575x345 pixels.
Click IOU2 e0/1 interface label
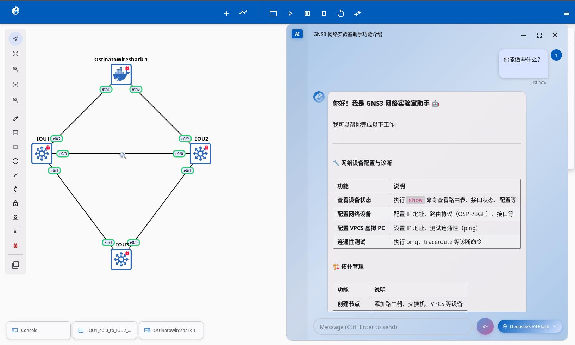pos(188,171)
